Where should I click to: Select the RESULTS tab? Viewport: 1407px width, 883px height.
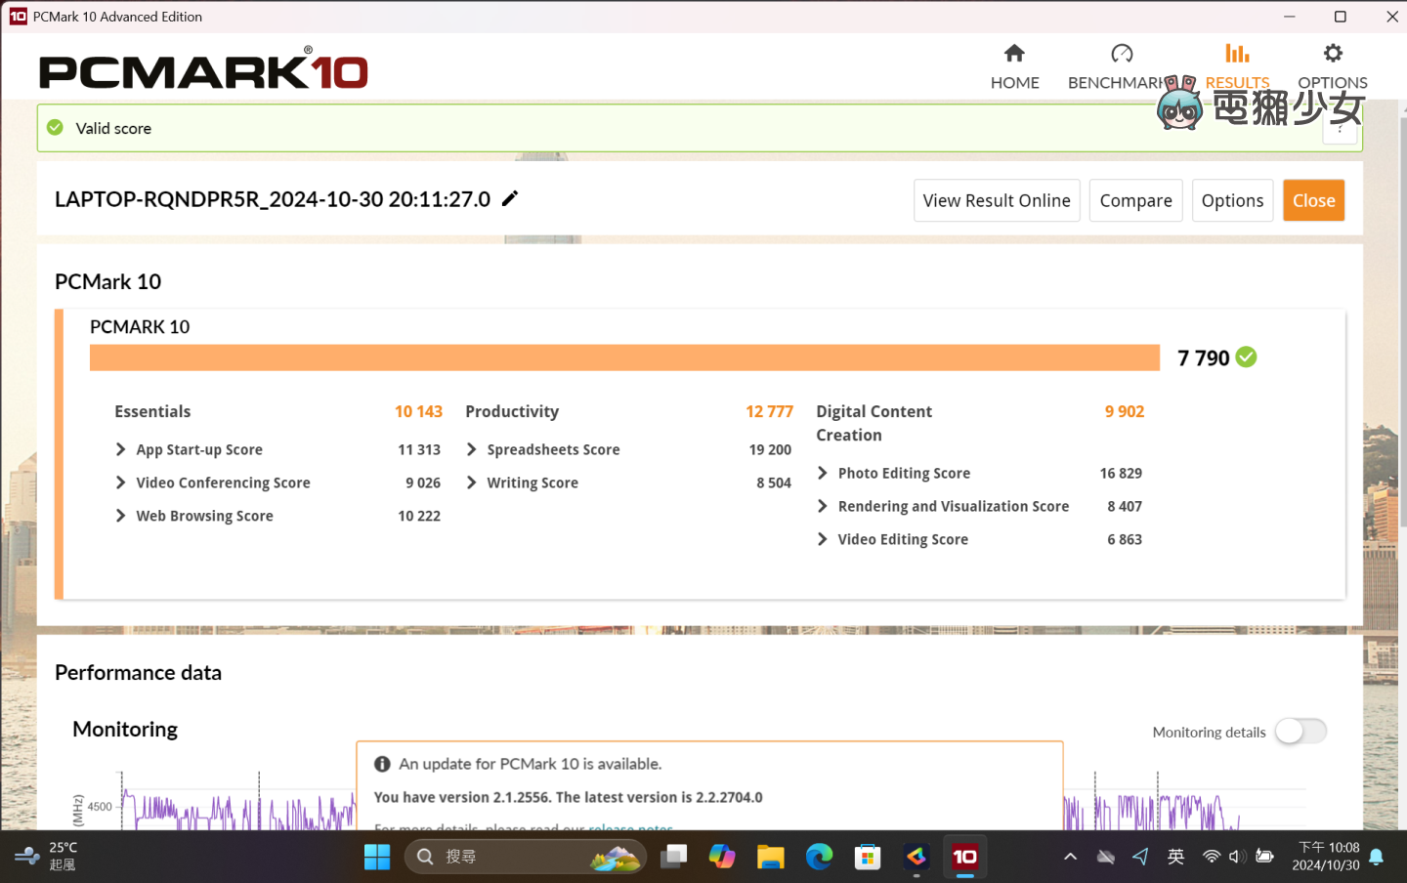point(1237,67)
